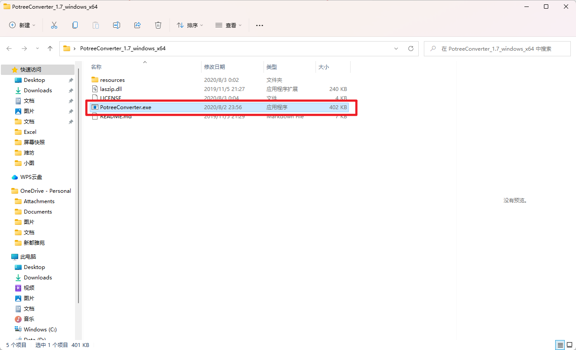
Task: Open the 新建 dropdown menu
Action: click(22, 25)
